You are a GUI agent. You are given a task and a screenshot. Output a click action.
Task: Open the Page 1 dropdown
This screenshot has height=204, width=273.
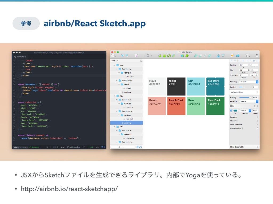click(x=115, y=61)
